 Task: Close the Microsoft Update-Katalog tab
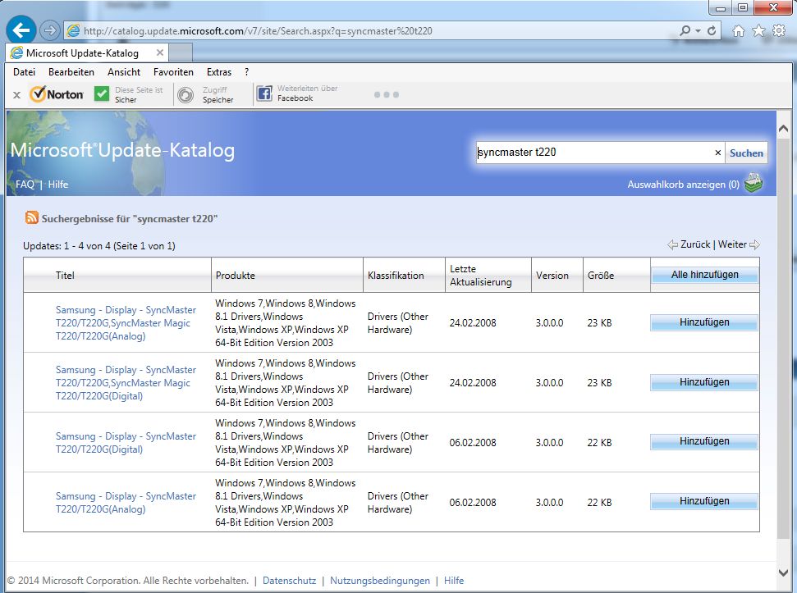pyautogui.click(x=159, y=52)
